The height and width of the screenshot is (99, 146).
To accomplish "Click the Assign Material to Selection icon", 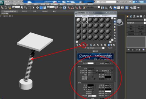I will 83,45.
